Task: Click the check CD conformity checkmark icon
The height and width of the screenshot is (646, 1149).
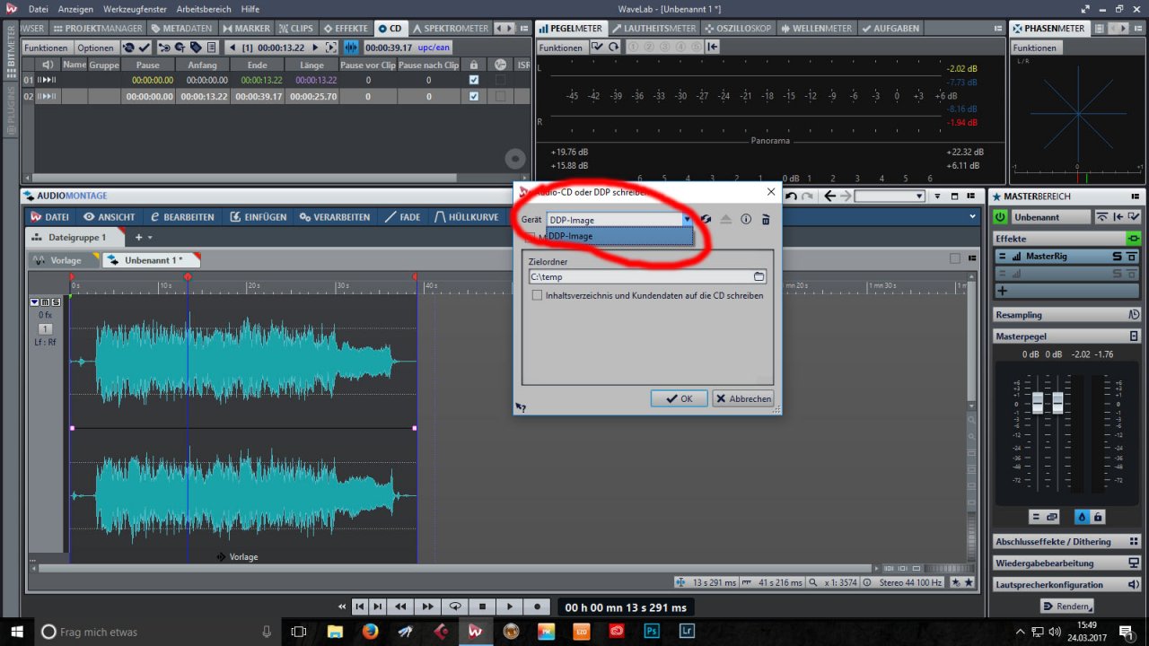Action: [144, 48]
